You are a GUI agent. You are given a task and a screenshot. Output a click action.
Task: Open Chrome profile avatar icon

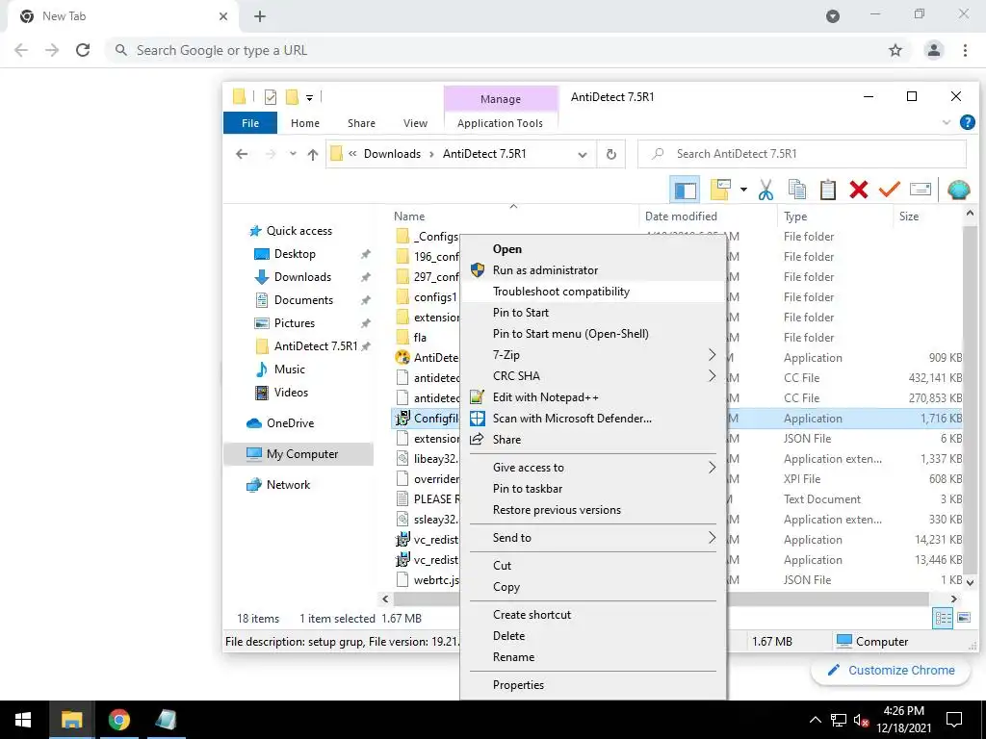click(x=934, y=50)
